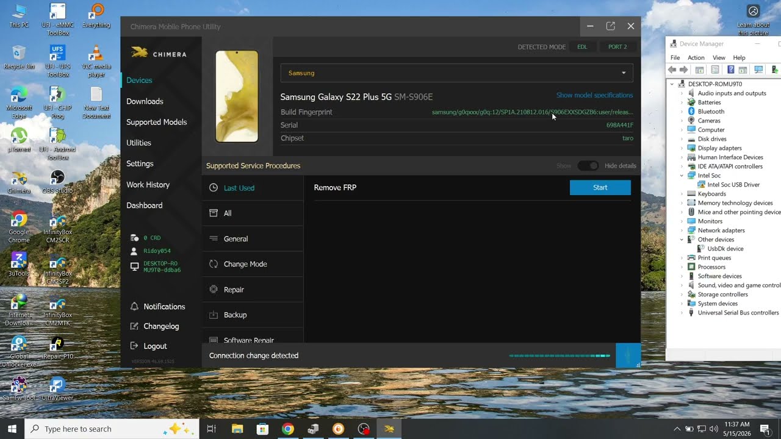Collapse the Intel Soc node in Device Manager

[682, 176]
